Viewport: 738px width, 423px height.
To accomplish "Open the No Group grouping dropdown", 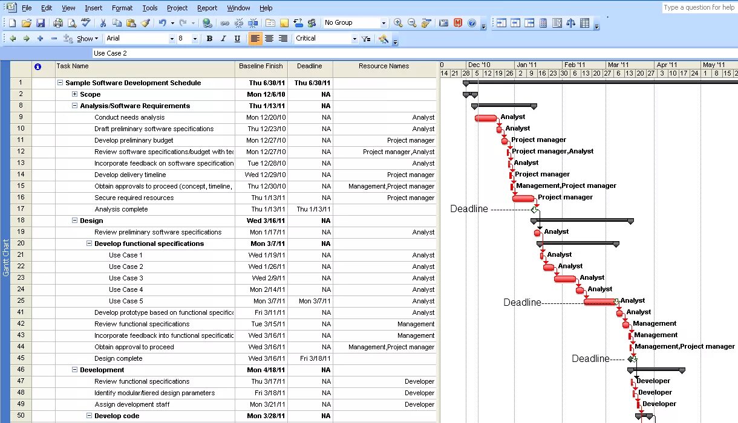I will click(384, 23).
